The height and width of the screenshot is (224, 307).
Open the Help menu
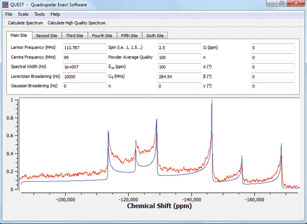click(x=55, y=14)
